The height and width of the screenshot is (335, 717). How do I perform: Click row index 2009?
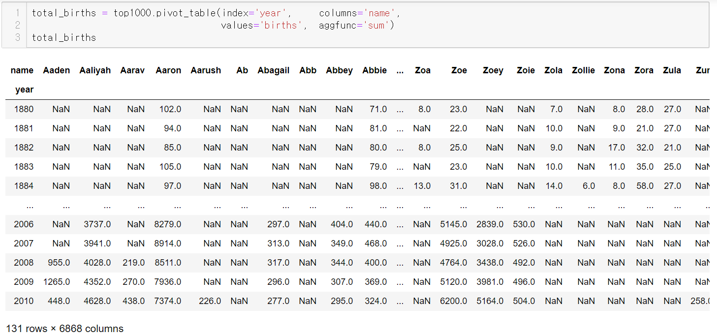24,282
